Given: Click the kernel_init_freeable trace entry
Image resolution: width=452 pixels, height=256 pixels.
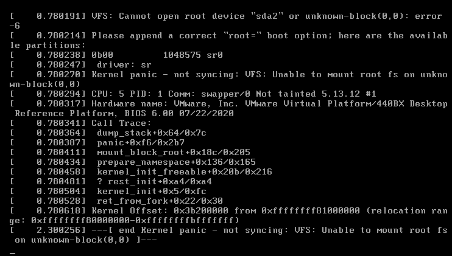Looking at the screenshot, I should point(185,172).
